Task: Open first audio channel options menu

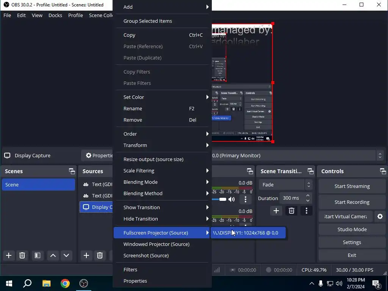Action: (246, 199)
